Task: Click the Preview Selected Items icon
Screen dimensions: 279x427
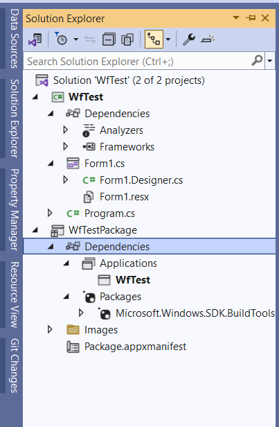Action: pos(208,40)
